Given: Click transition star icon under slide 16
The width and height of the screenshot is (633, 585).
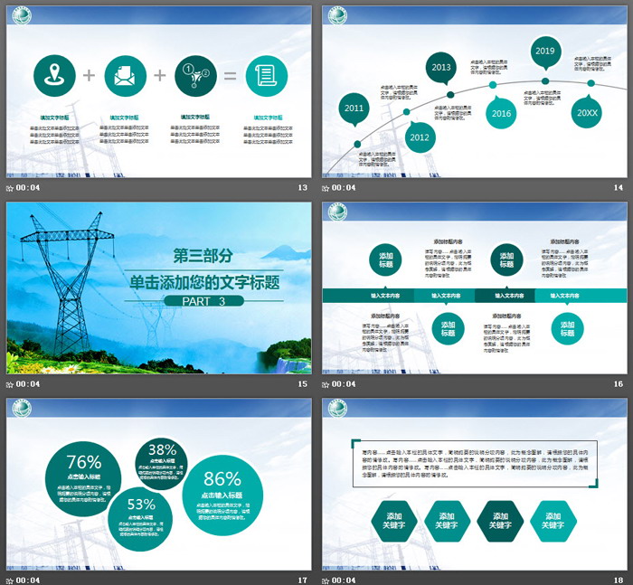Looking at the screenshot, I should (x=326, y=384).
